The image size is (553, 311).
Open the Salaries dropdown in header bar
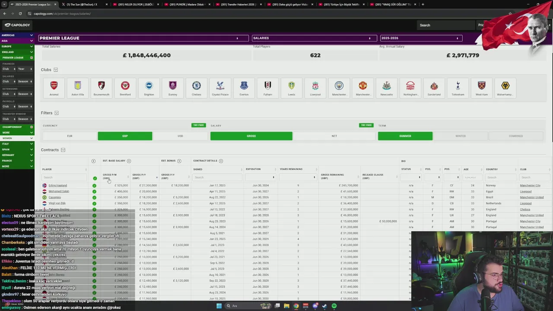coord(314,38)
